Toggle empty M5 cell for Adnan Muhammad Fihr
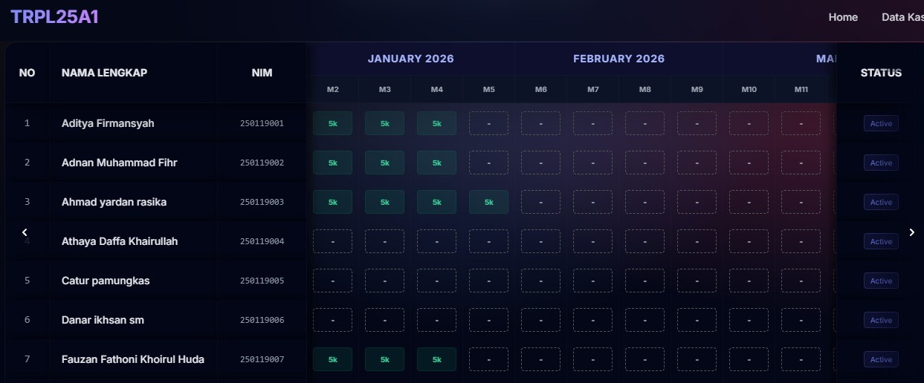The height and width of the screenshot is (383, 924). pyautogui.click(x=488, y=163)
